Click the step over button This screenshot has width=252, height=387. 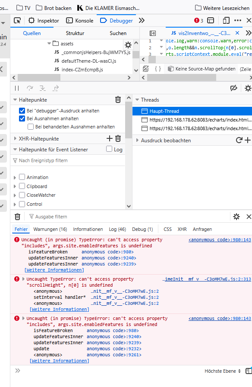30,88
